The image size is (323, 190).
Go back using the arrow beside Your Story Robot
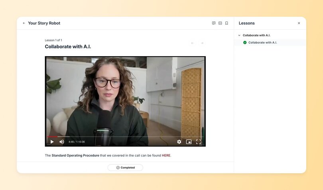coord(24,23)
